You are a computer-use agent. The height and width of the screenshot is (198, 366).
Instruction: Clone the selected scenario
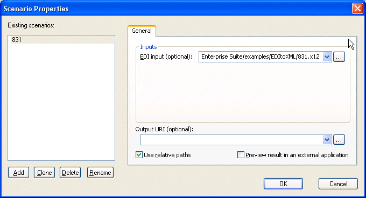tap(44, 173)
